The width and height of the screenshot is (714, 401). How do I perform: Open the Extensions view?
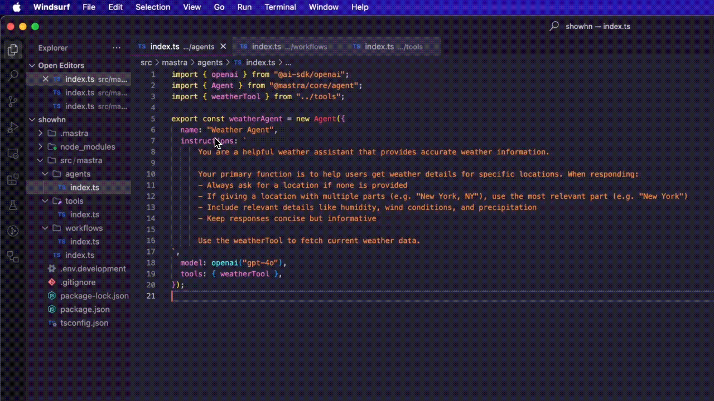click(x=12, y=179)
